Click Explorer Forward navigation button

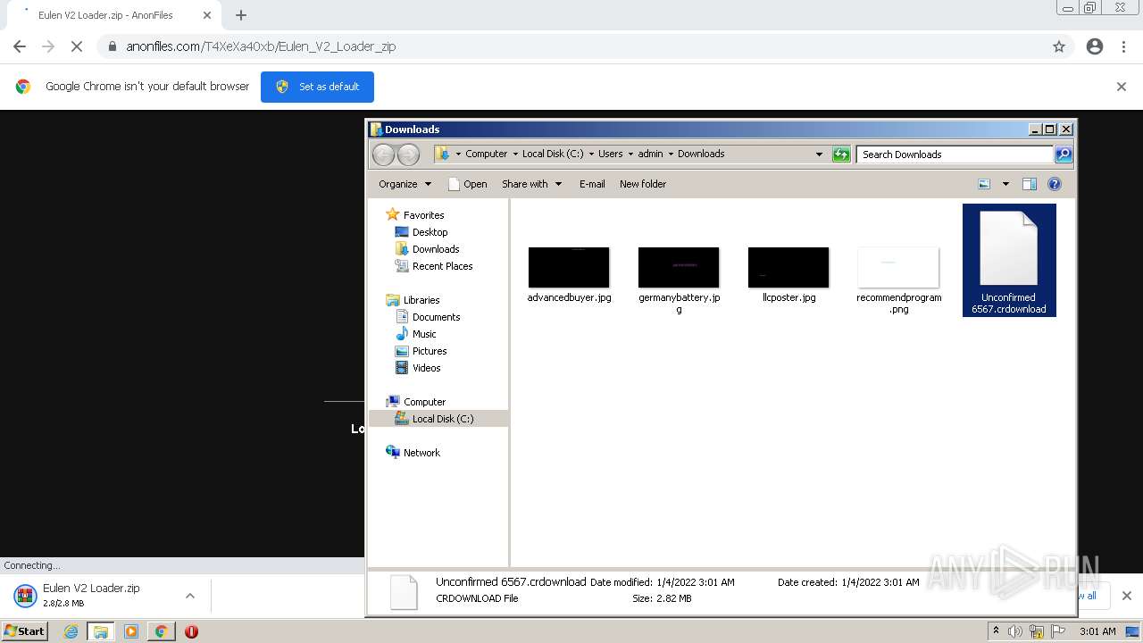click(408, 154)
